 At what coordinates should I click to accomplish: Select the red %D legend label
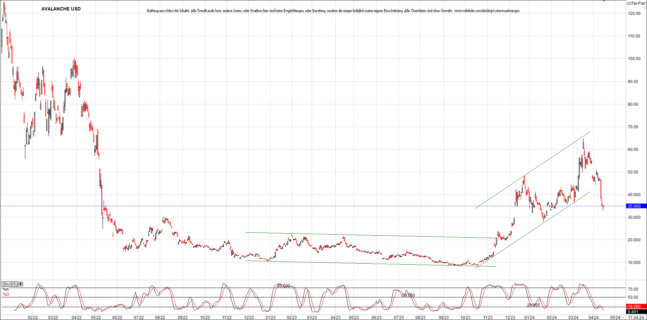pos(6,294)
